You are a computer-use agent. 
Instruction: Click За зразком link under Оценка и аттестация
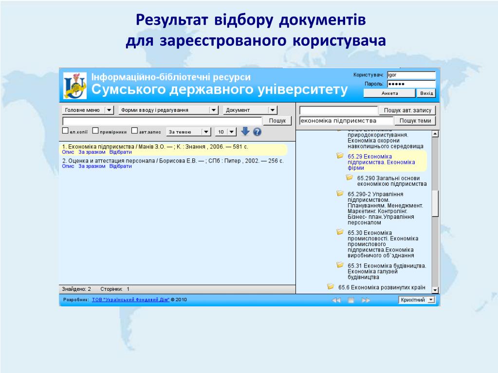coord(92,166)
